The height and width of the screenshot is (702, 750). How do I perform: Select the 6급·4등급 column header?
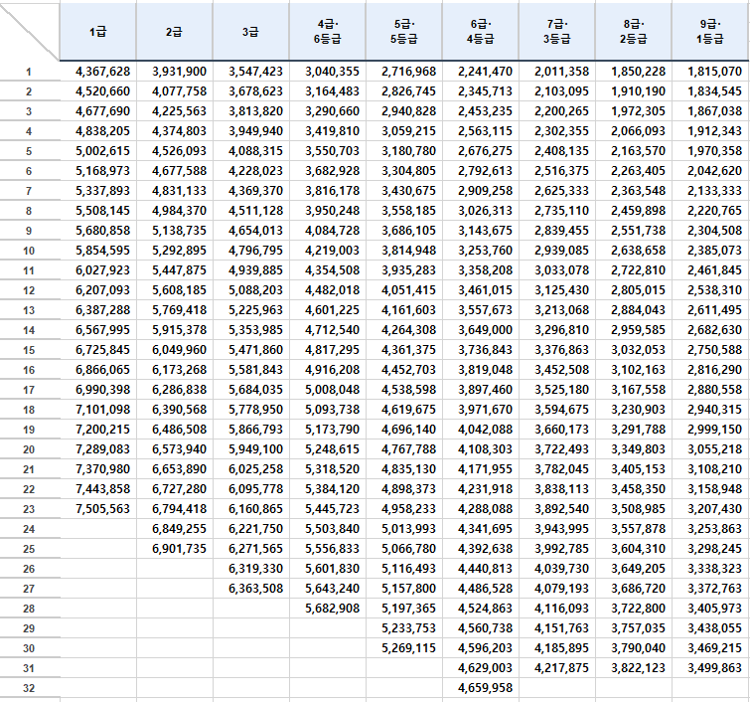[x=480, y=32]
